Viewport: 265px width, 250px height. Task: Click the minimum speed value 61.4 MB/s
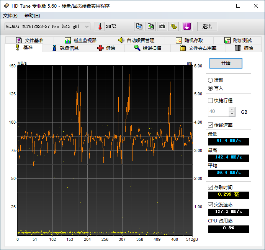click(229, 142)
